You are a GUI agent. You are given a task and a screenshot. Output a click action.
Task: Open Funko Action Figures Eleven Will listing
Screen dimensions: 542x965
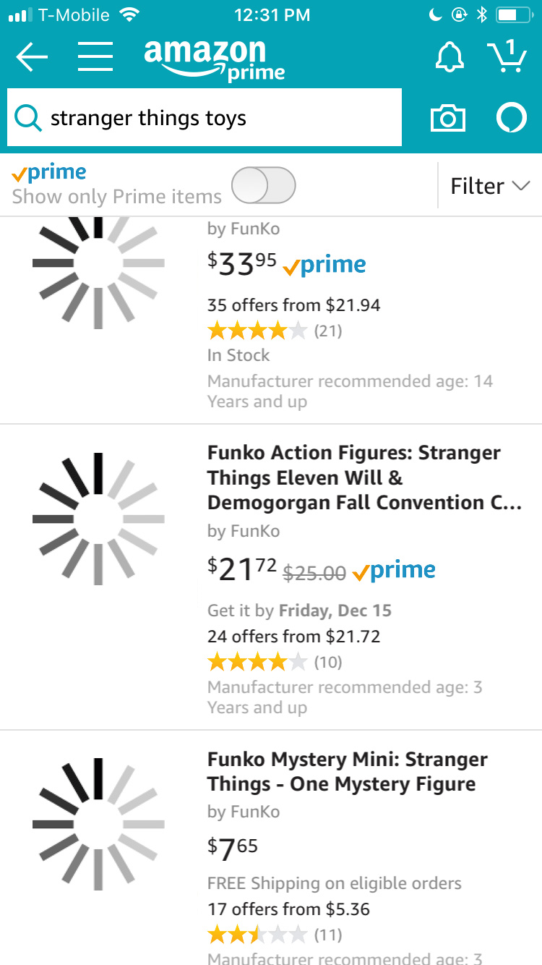tap(364, 477)
